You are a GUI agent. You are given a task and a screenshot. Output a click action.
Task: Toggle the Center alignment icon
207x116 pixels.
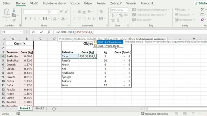point(79,19)
